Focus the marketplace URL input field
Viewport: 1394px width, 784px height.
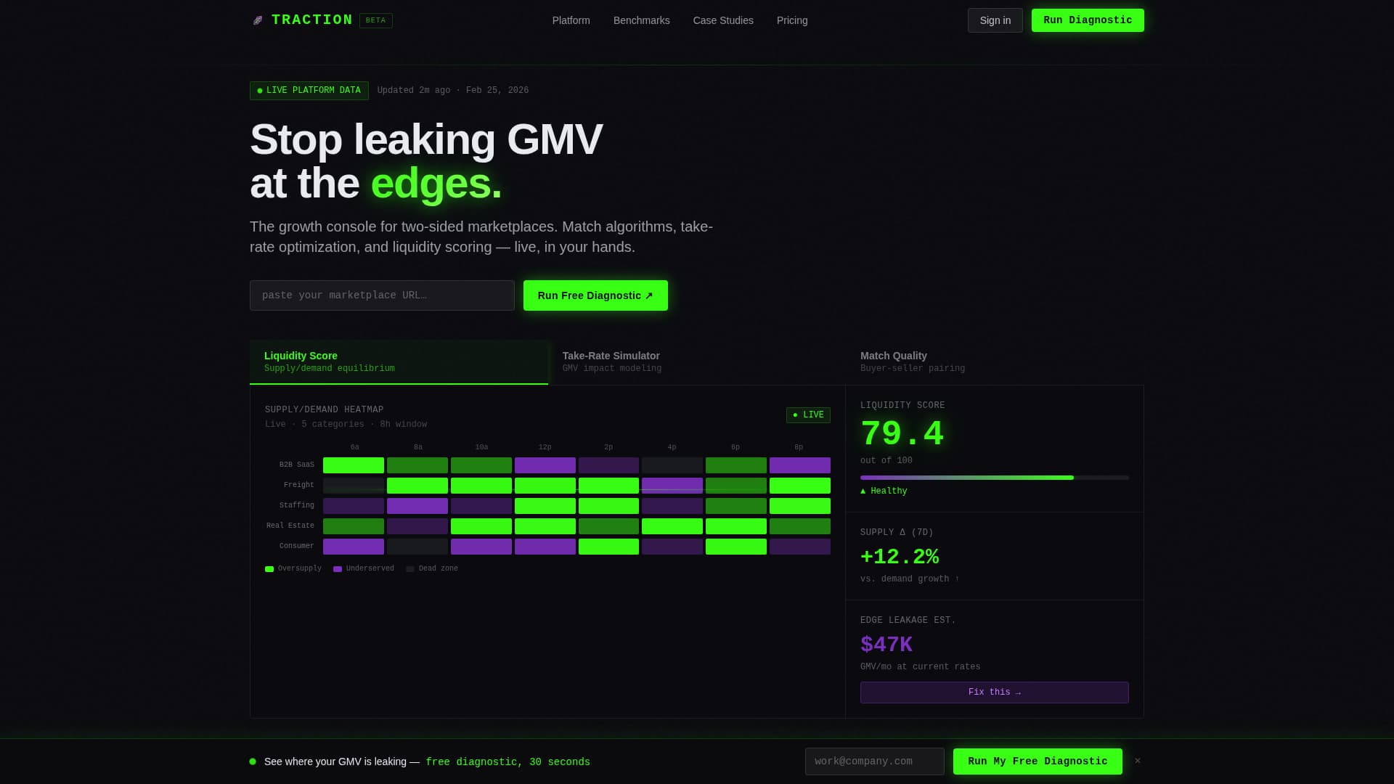382,295
